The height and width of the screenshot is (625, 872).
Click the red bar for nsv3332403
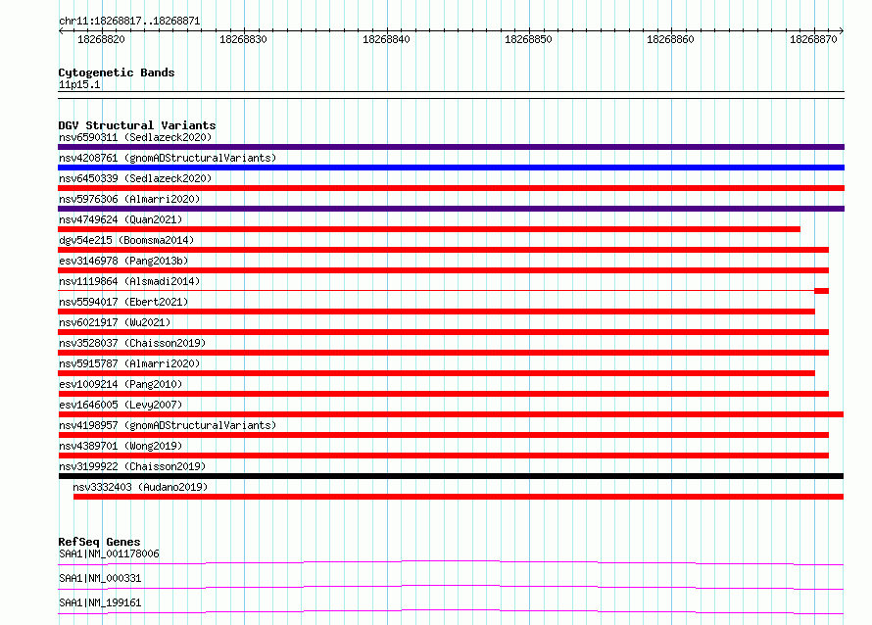[459, 497]
